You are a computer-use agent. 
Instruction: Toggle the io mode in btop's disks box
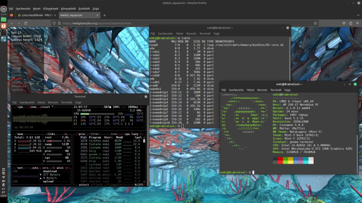click(65, 134)
